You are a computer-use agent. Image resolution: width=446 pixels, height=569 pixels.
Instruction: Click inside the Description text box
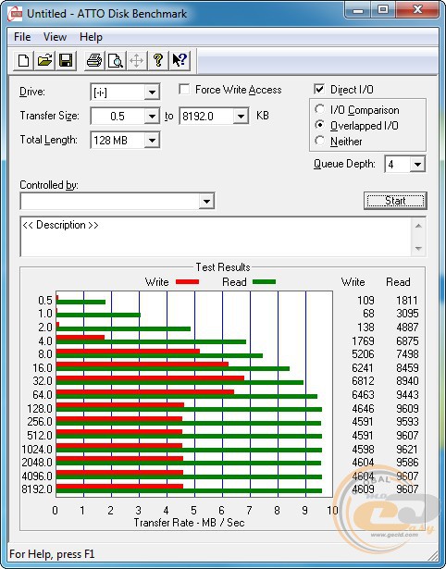point(216,237)
